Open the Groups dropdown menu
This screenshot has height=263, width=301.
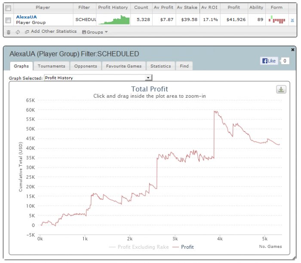95,32
